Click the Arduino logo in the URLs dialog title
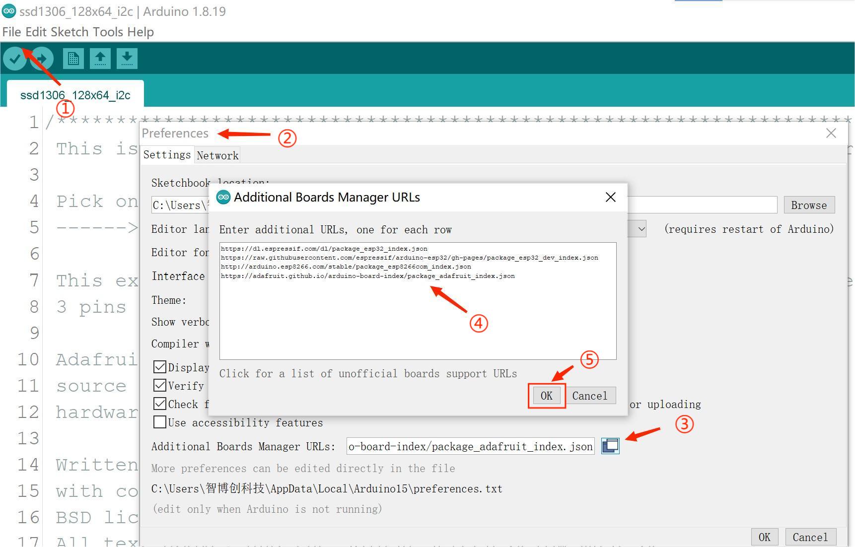This screenshot has width=855, height=547. (223, 197)
